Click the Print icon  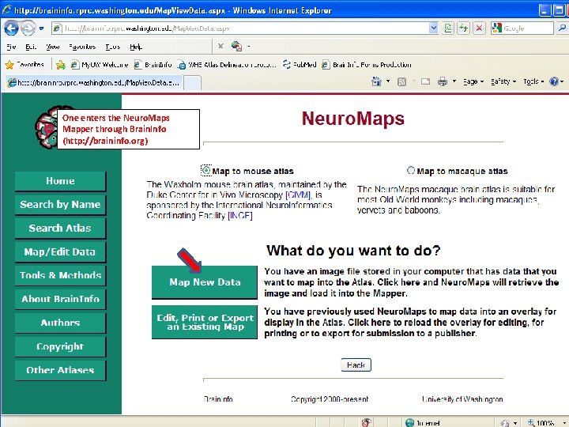tap(442, 81)
